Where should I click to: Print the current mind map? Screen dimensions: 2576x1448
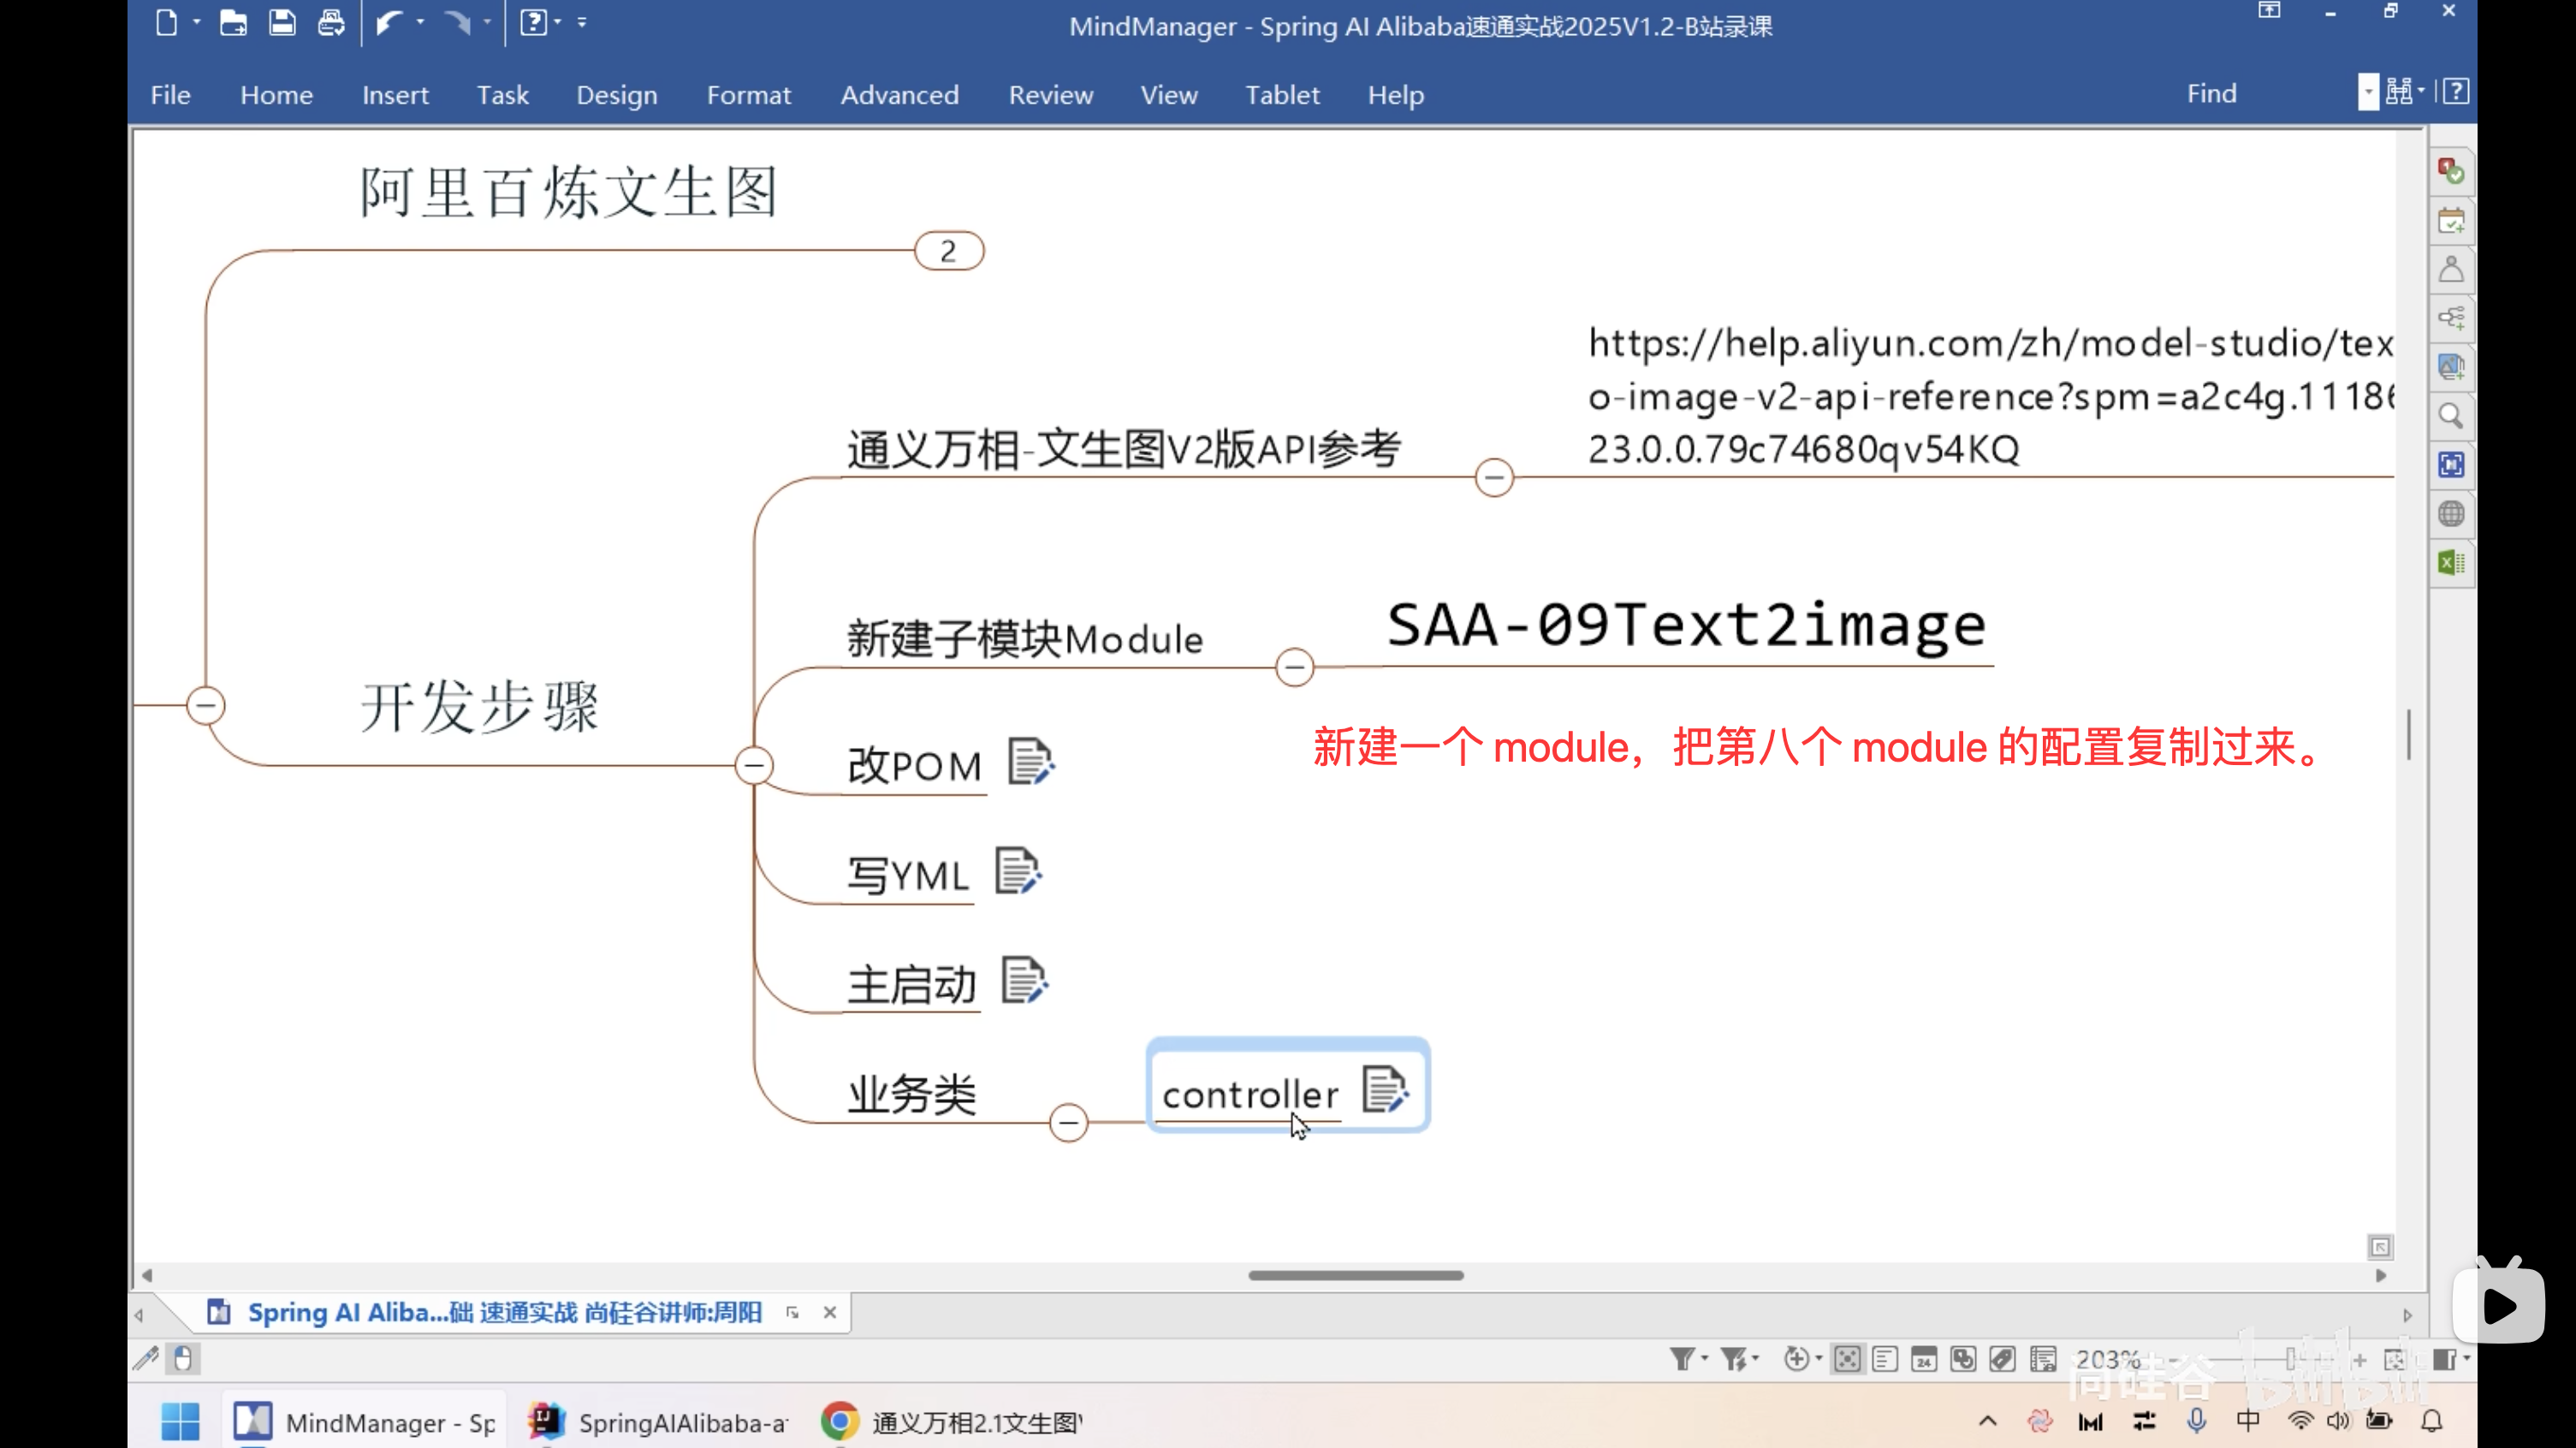tap(331, 22)
